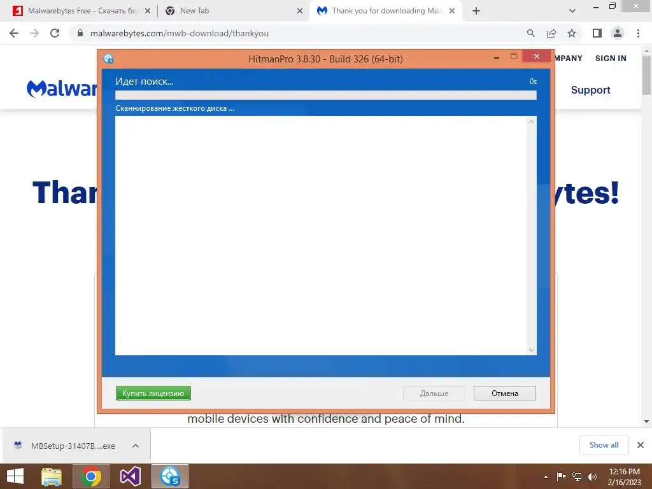Click the HitmanPro taskbar icon
The image size is (652, 489).
[x=170, y=476]
